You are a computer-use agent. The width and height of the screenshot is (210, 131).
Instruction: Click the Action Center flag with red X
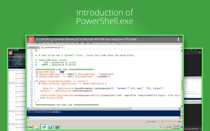(167, 127)
